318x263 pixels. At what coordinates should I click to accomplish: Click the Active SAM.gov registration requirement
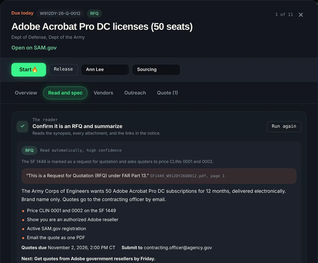point(56,229)
